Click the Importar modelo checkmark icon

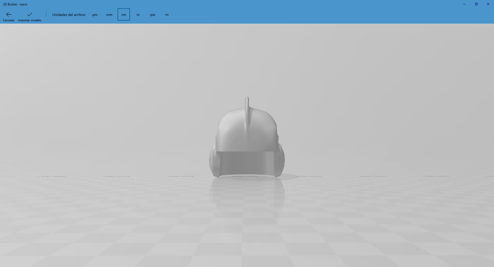(29, 15)
